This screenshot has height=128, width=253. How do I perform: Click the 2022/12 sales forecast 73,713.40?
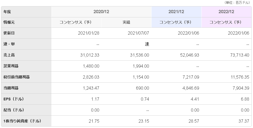point(239,55)
